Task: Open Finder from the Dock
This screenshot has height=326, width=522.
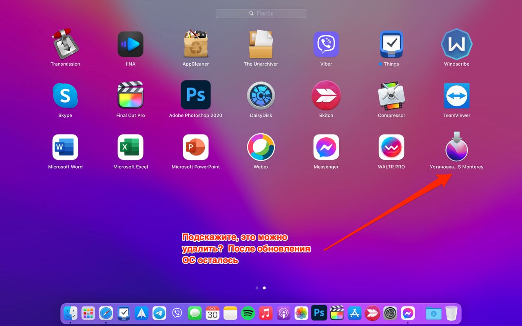Action: (x=71, y=313)
